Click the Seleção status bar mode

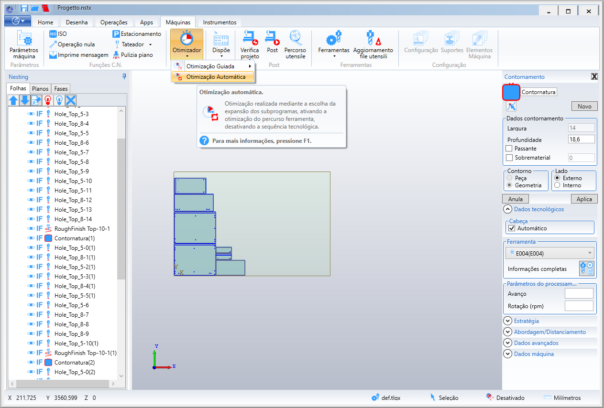pos(444,397)
